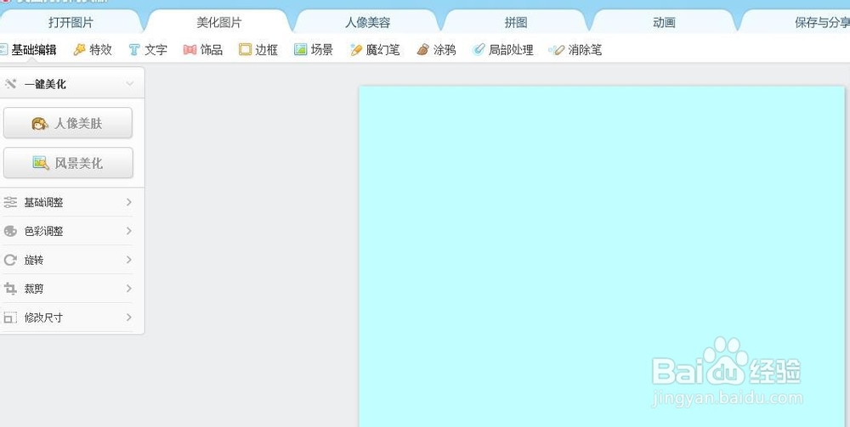The height and width of the screenshot is (427, 850).
Task: Click the 局部处理 icon
Action: [x=478, y=50]
